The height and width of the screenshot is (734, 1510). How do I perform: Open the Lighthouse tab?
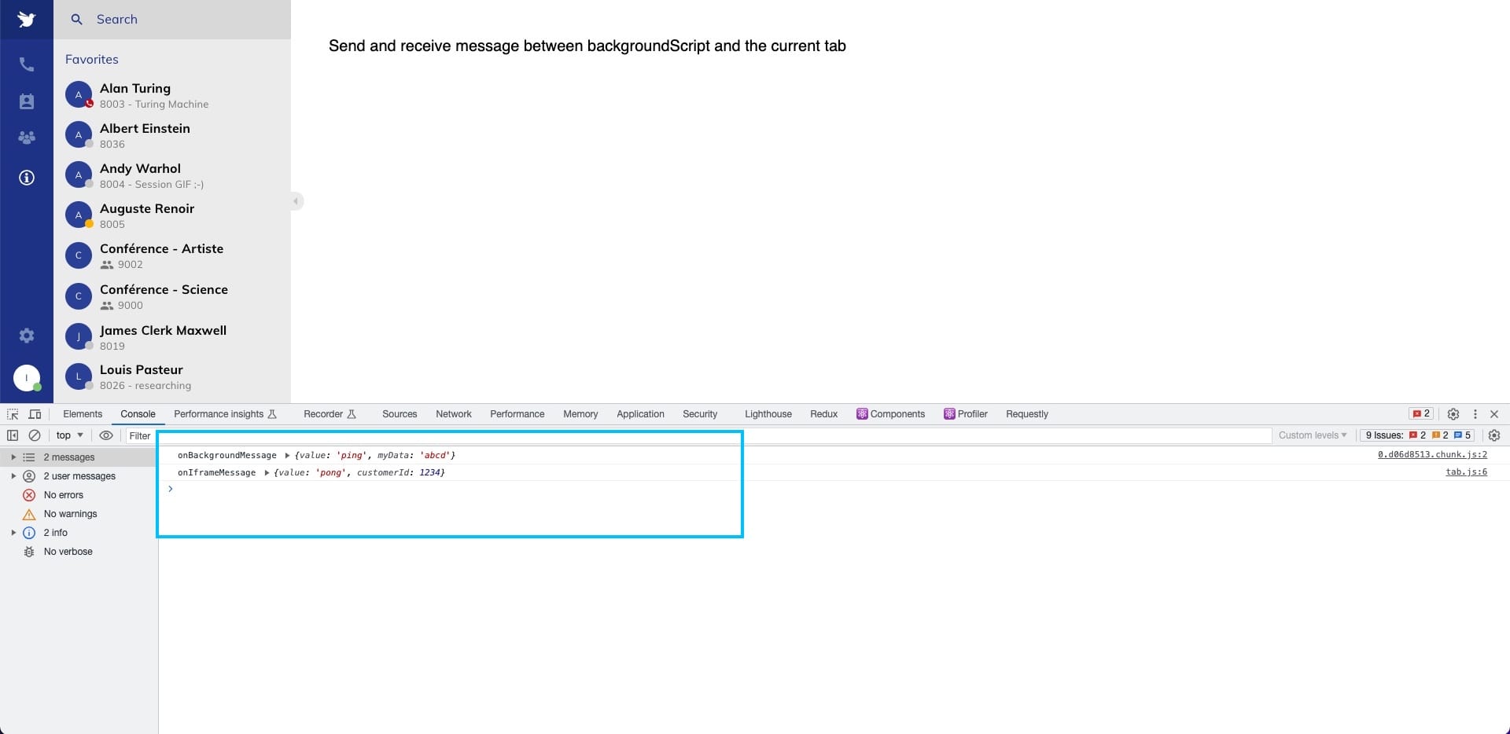tap(768, 414)
